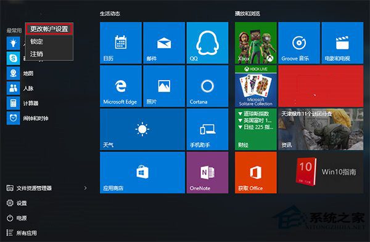Open the 照片 photos tile
370x242 pixels.
(x=164, y=86)
